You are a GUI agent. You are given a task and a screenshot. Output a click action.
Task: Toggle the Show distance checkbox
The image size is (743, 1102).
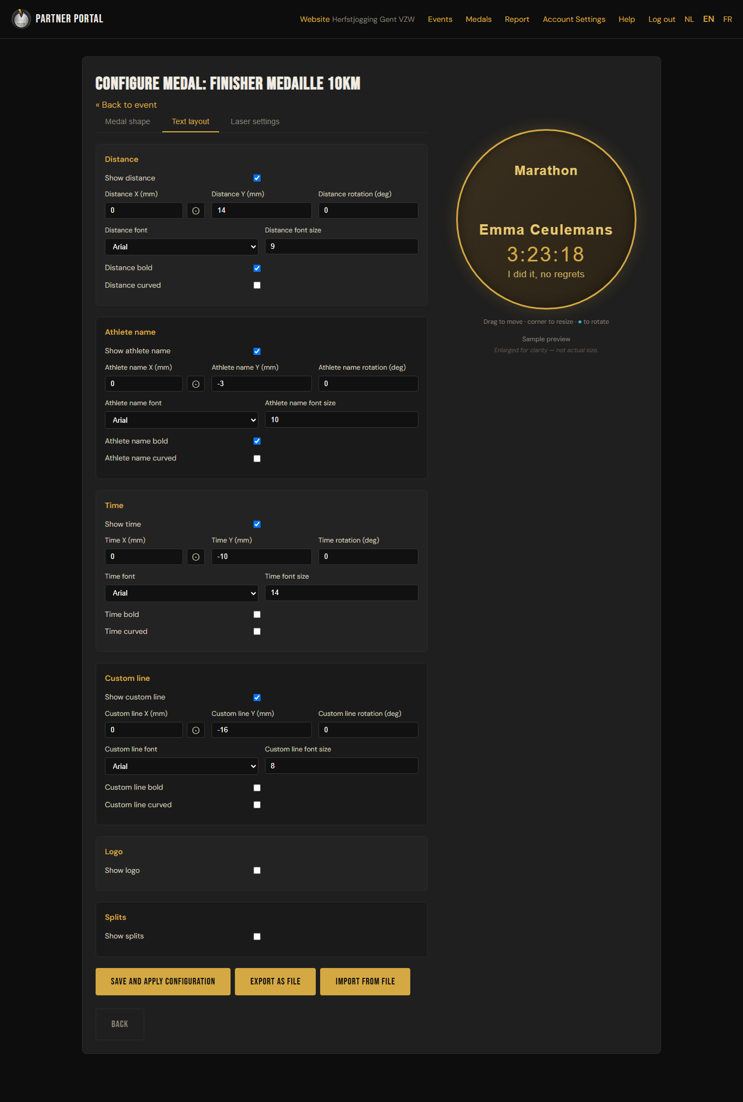tap(257, 178)
